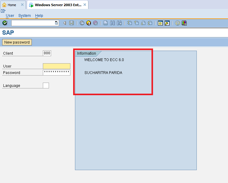This screenshot has width=228, height=183.
Task: Click the red Cancel icon
Action: pos(95,23)
